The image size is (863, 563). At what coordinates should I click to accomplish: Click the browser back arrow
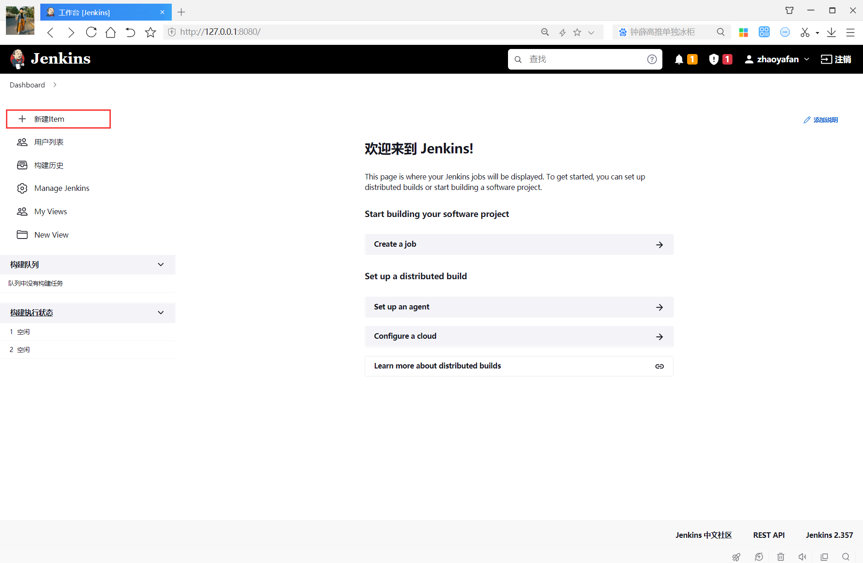click(51, 32)
